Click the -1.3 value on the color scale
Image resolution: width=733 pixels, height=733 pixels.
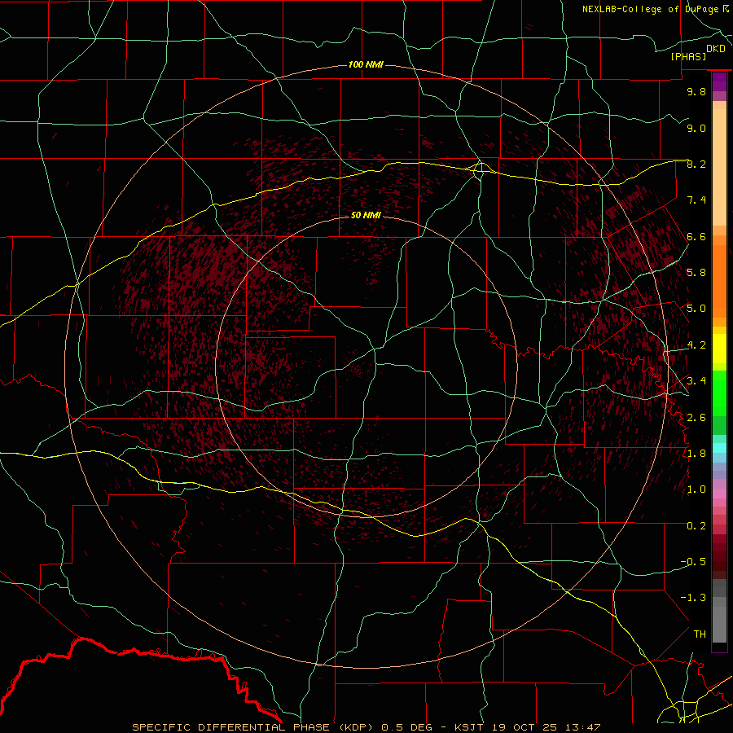click(693, 598)
